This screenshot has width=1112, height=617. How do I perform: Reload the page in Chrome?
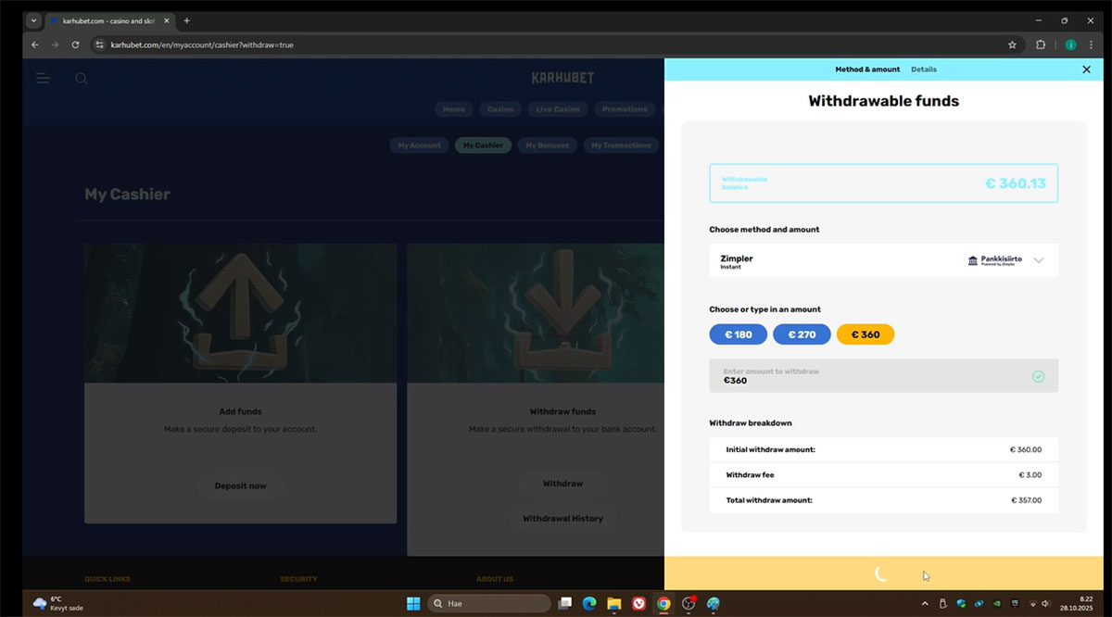(x=75, y=44)
